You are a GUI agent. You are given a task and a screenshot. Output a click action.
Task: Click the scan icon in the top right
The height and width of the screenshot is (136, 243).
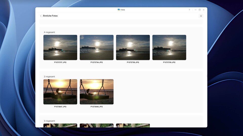click(x=201, y=16)
